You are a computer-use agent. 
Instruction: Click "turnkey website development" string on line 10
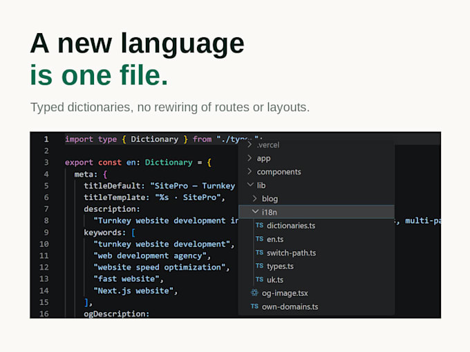[x=162, y=244]
